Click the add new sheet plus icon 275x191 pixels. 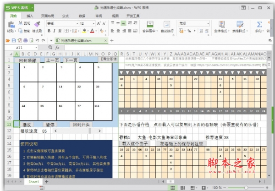[x=46, y=182]
